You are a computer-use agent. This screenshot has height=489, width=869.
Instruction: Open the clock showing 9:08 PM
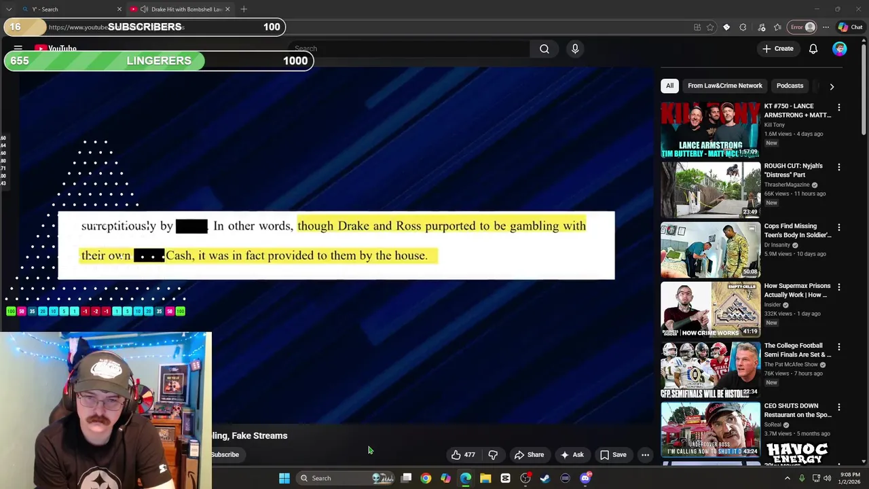tap(849, 478)
